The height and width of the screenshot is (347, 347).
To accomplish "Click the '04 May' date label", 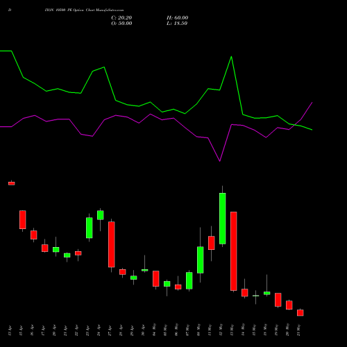I will pyautogui.click(x=154, y=330).
